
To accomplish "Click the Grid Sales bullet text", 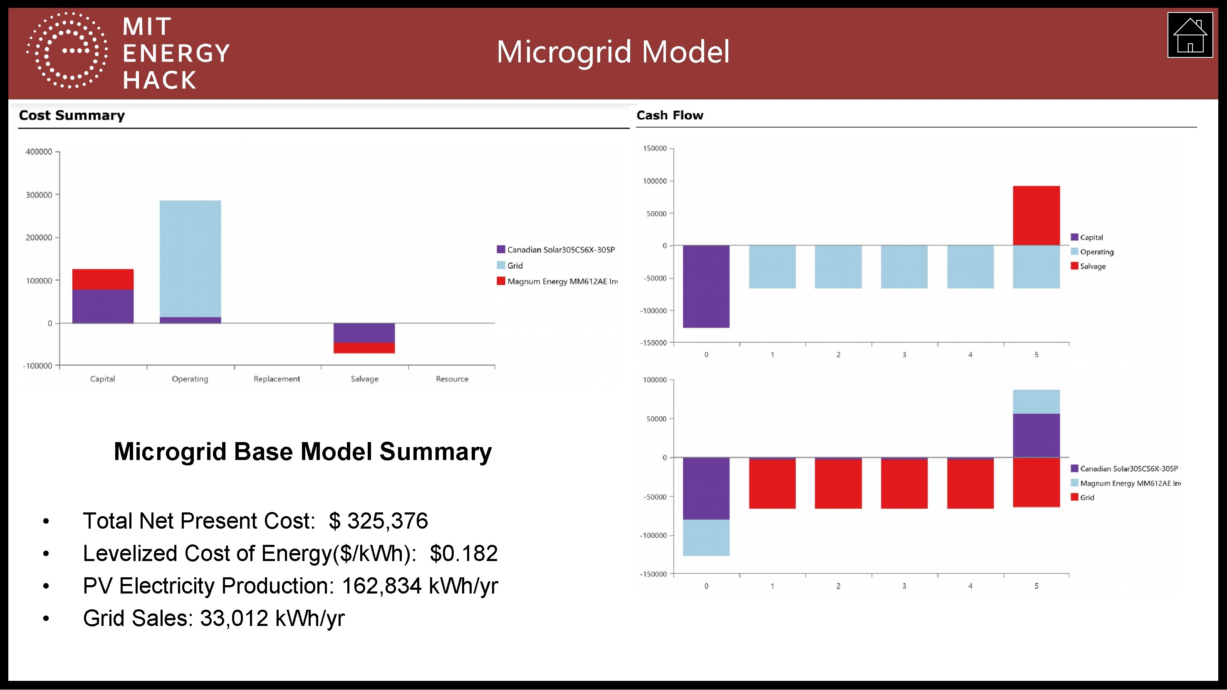I will [213, 618].
